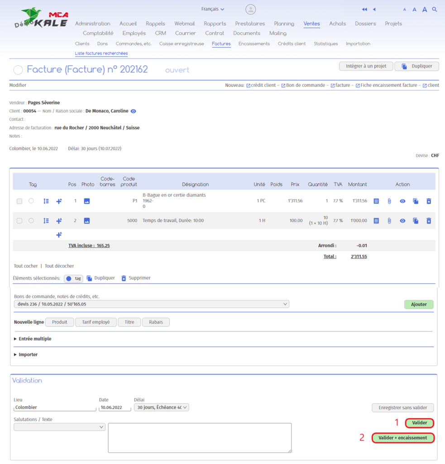The image size is (445, 464).
Task: Click attachment paperclip on Bague row
Action: click(389, 201)
